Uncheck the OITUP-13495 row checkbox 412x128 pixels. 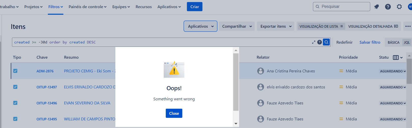(x=15, y=119)
